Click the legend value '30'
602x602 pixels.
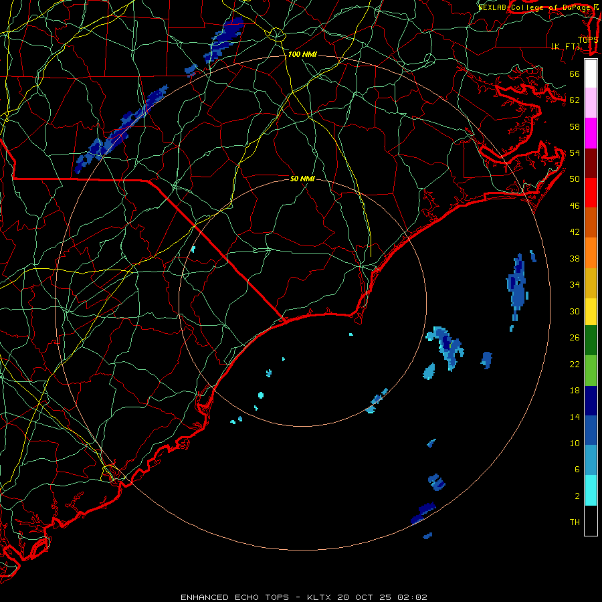coord(575,311)
